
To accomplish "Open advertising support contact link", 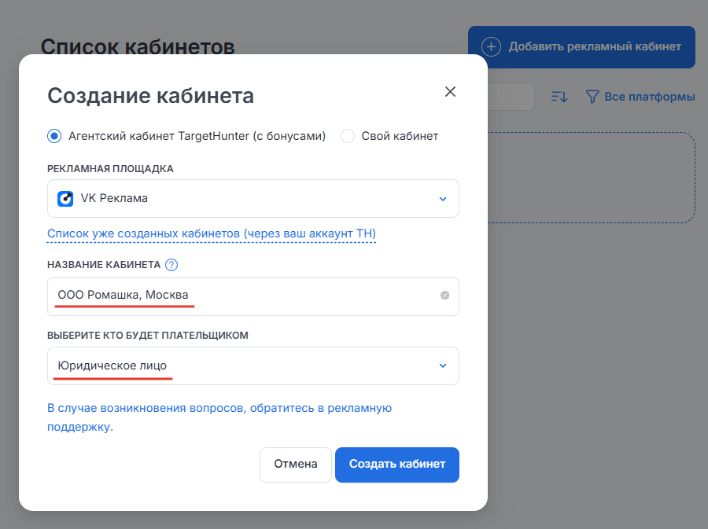I will 219,417.
